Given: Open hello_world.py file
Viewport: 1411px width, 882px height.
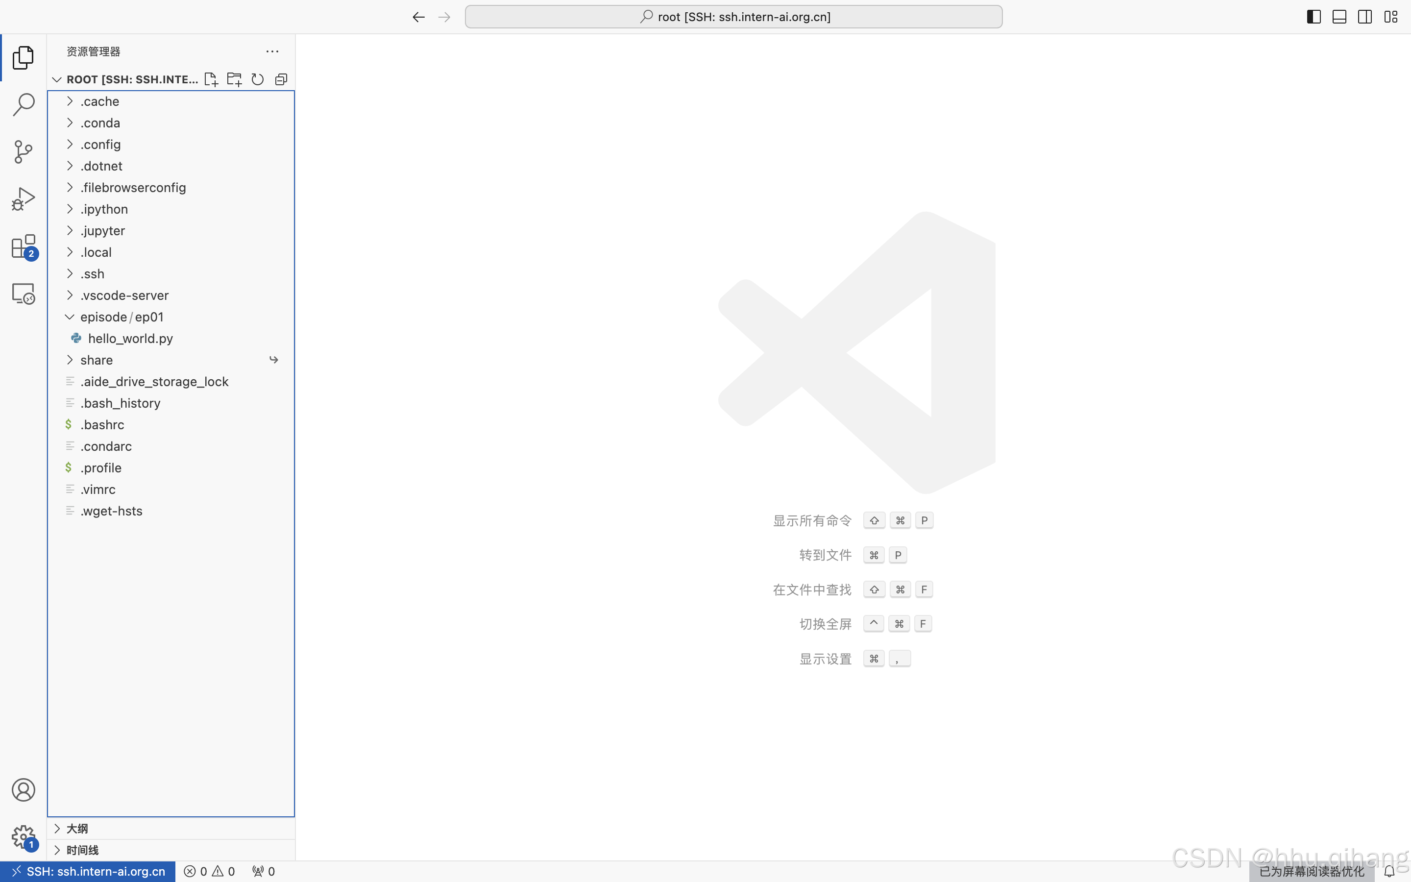Looking at the screenshot, I should 130,338.
